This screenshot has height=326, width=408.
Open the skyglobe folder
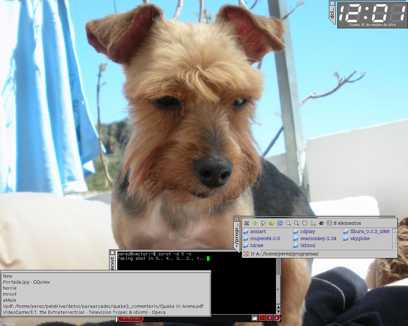click(x=356, y=238)
